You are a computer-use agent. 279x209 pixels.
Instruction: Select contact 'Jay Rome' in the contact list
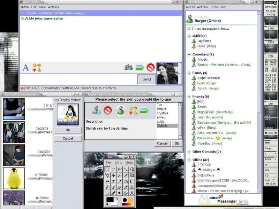[204, 41]
